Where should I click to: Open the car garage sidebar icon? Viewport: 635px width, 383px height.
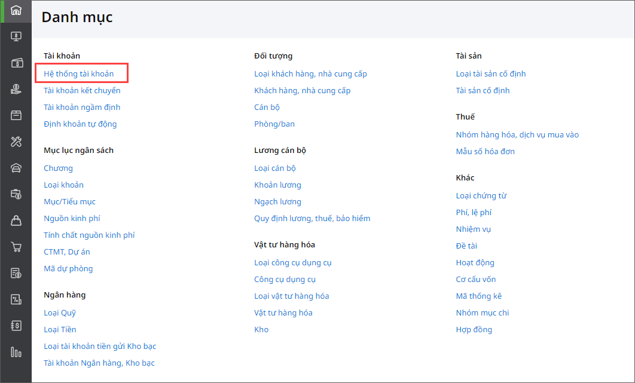point(16,168)
